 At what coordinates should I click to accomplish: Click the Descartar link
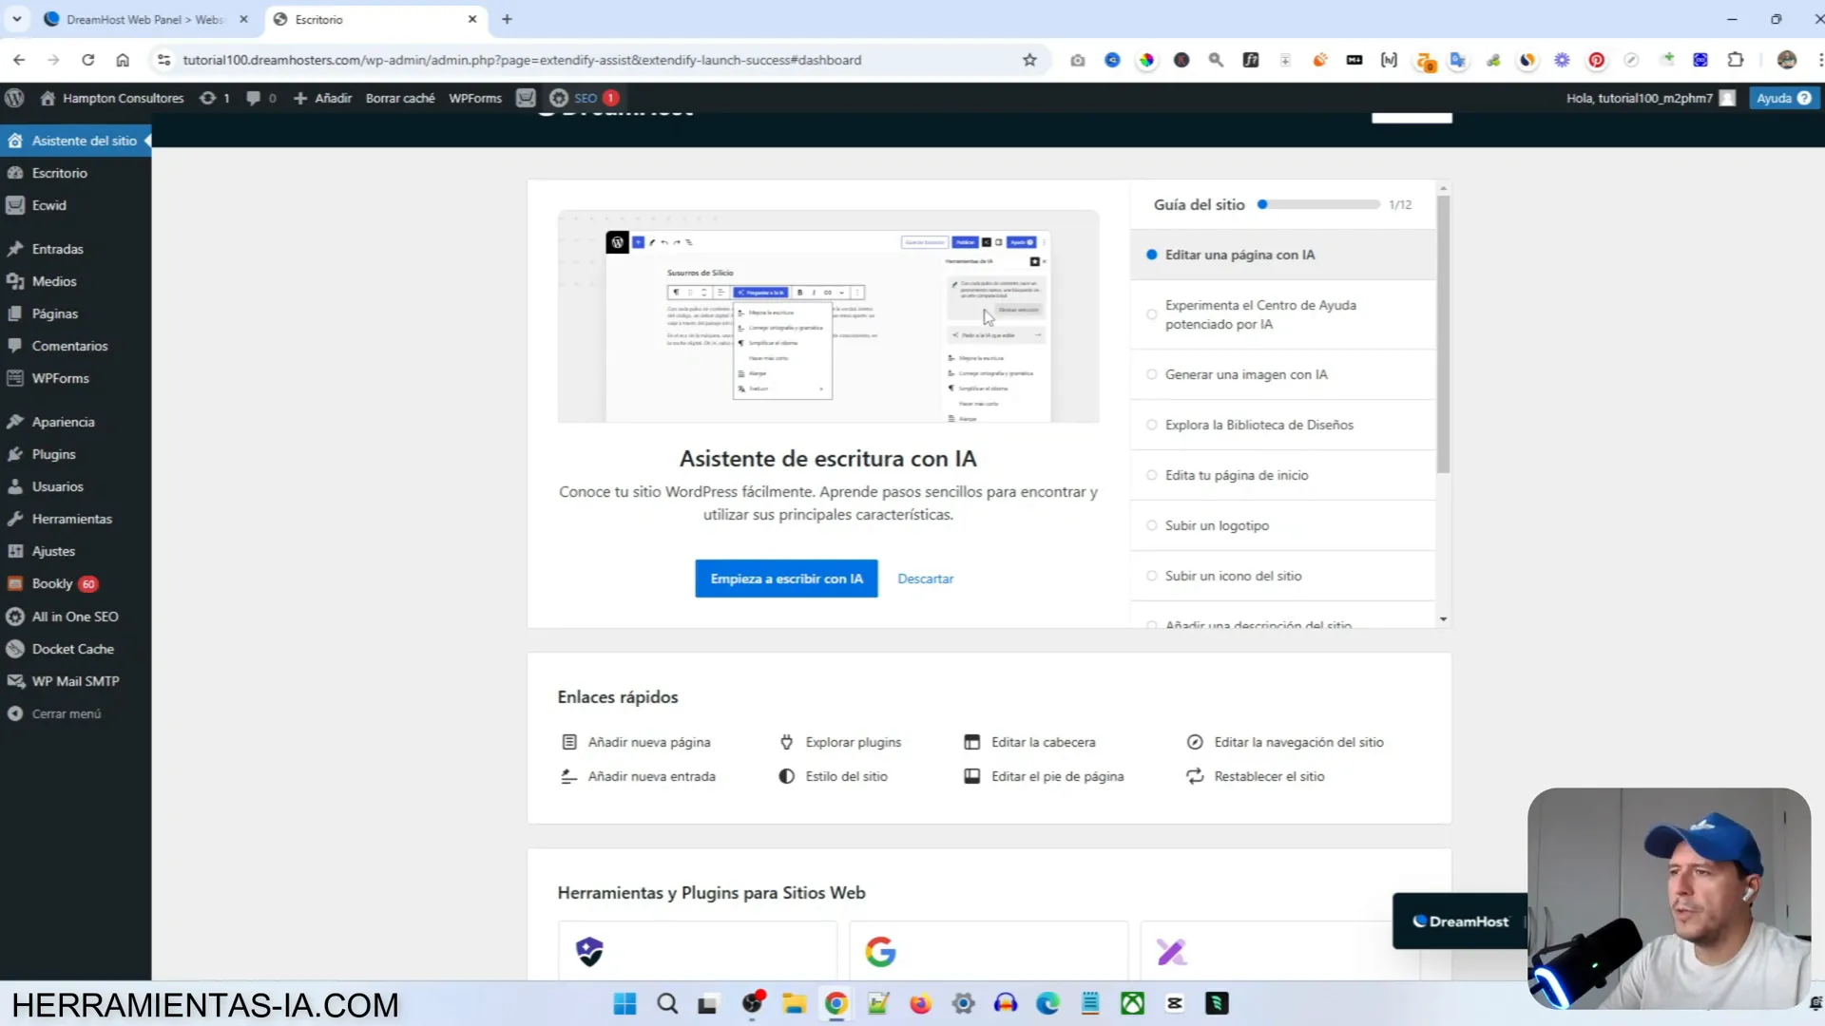click(x=925, y=579)
